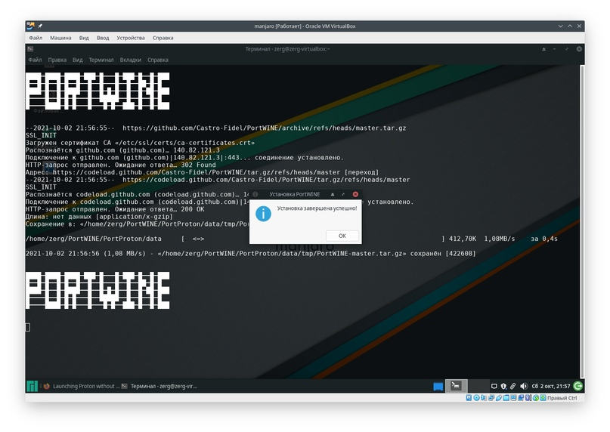Click the blue workspace switcher pager

click(438, 387)
